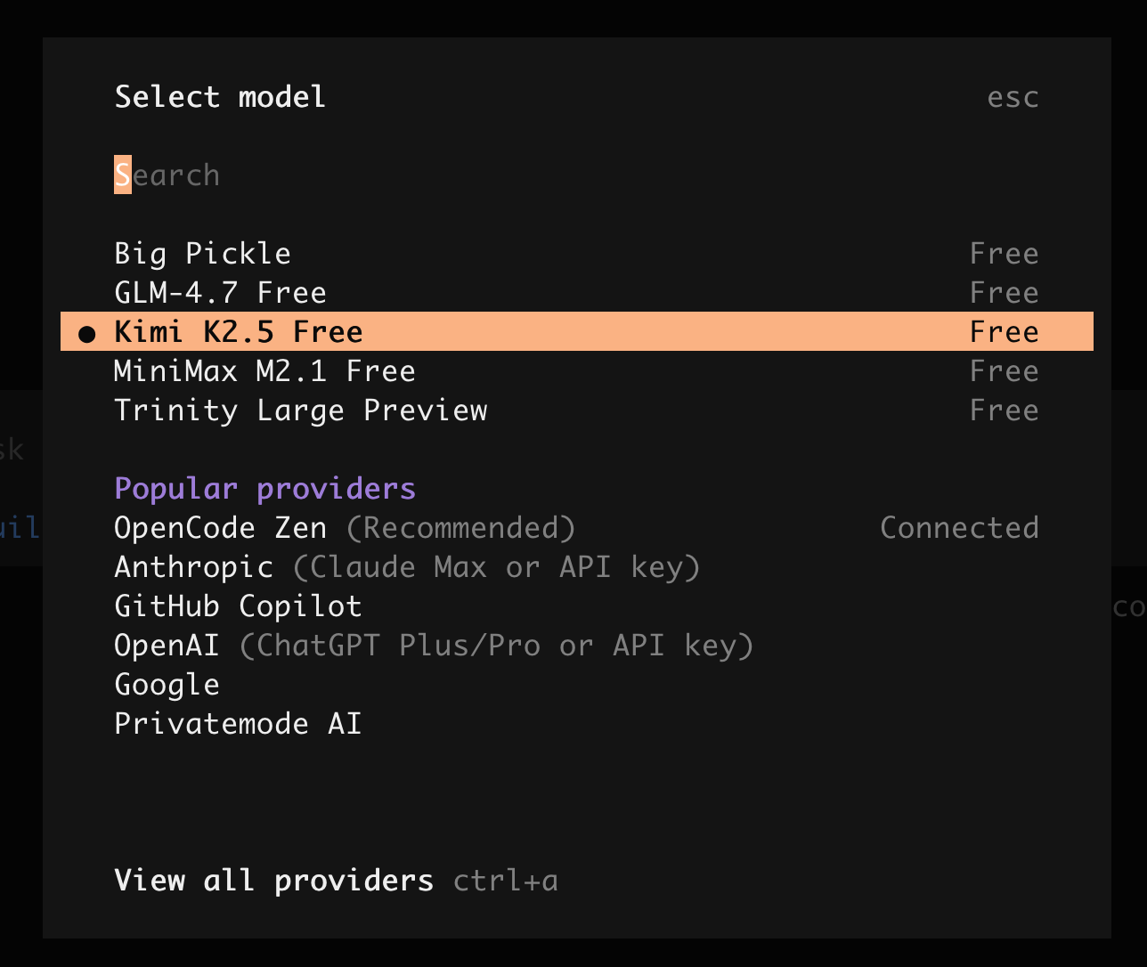Select the Big Pickle model
The width and height of the screenshot is (1147, 967).
click(x=202, y=254)
